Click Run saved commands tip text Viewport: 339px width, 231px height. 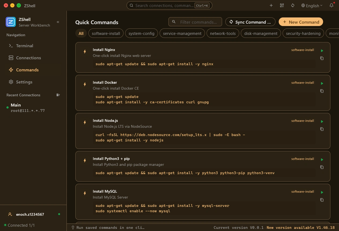click(x=110, y=228)
